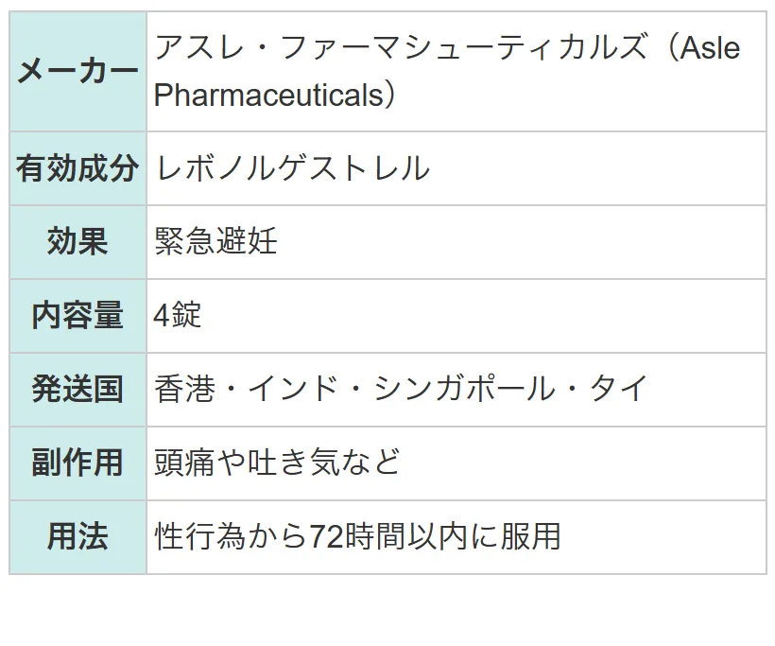The height and width of the screenshot is (646, 775).
Task: Click the メーカー header cell
Action: coord(77,71)
